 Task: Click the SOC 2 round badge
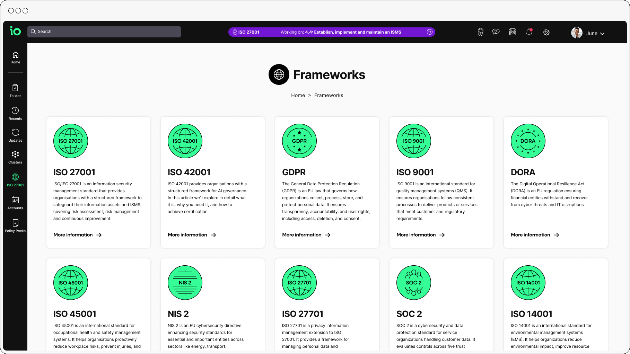[414, 283]
